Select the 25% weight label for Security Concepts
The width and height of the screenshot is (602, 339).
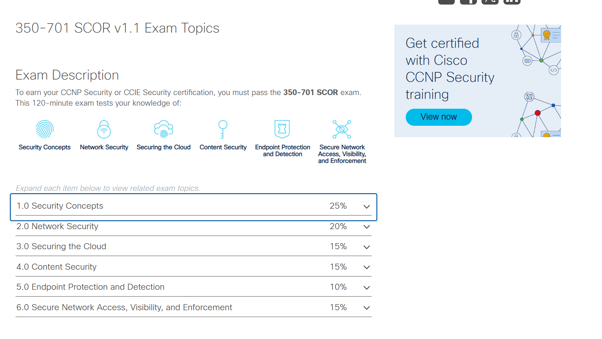pos(338,206)
